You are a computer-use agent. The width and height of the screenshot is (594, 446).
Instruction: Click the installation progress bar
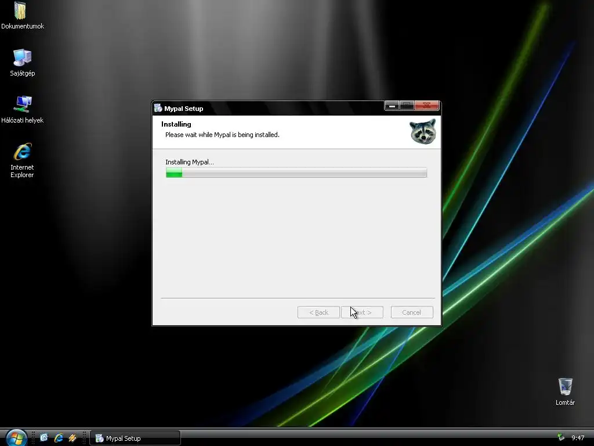pos(296,172)
